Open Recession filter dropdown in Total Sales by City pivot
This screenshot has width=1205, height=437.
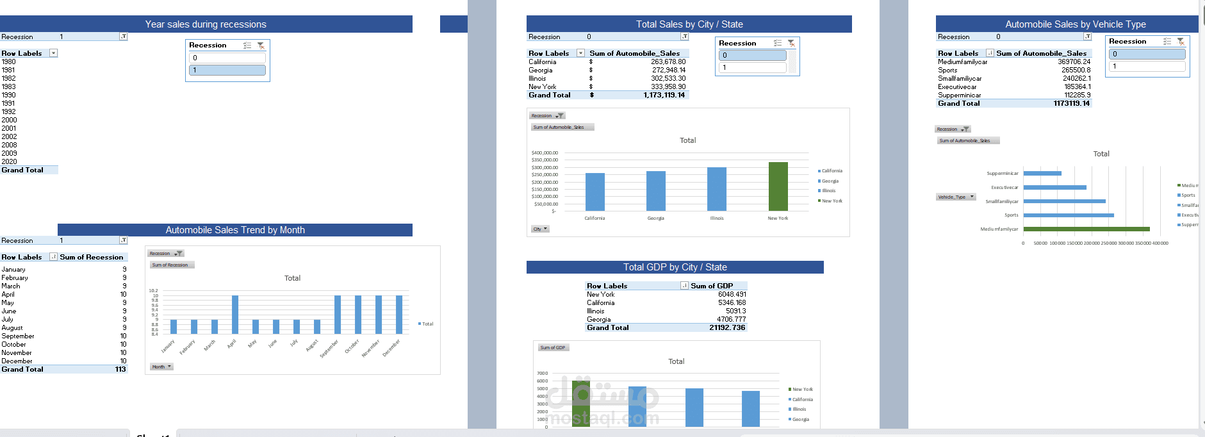(x=685, y=37)
